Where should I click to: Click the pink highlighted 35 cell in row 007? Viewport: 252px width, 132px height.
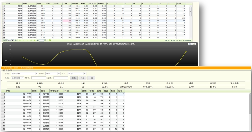point(67,21)
